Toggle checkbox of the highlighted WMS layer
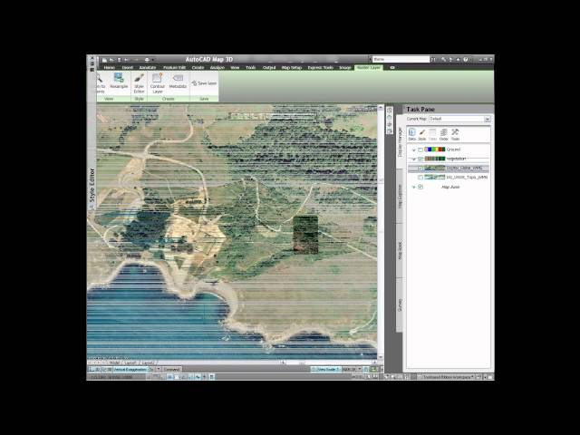Viewport: 580px width, 435px height. [x=420, y=169]
